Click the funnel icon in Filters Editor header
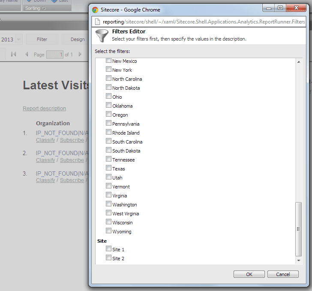 (102, 35)
